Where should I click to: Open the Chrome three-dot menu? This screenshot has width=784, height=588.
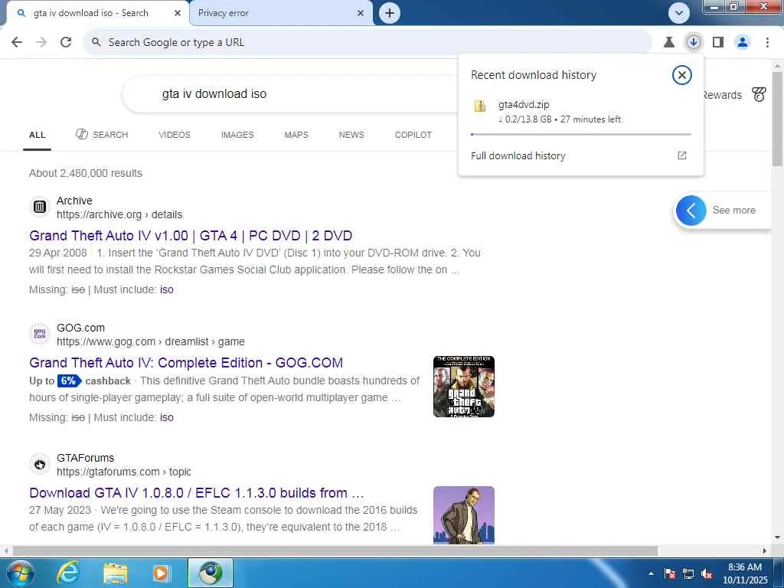point(767,42)
